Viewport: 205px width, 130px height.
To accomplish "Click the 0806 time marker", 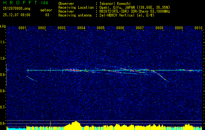I will tap(120, 28).
